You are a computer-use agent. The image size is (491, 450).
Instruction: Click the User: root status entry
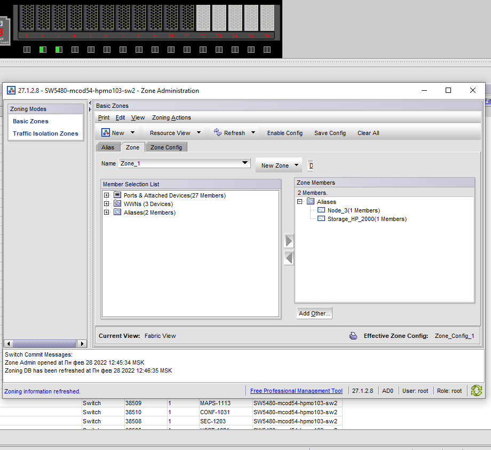415,391
